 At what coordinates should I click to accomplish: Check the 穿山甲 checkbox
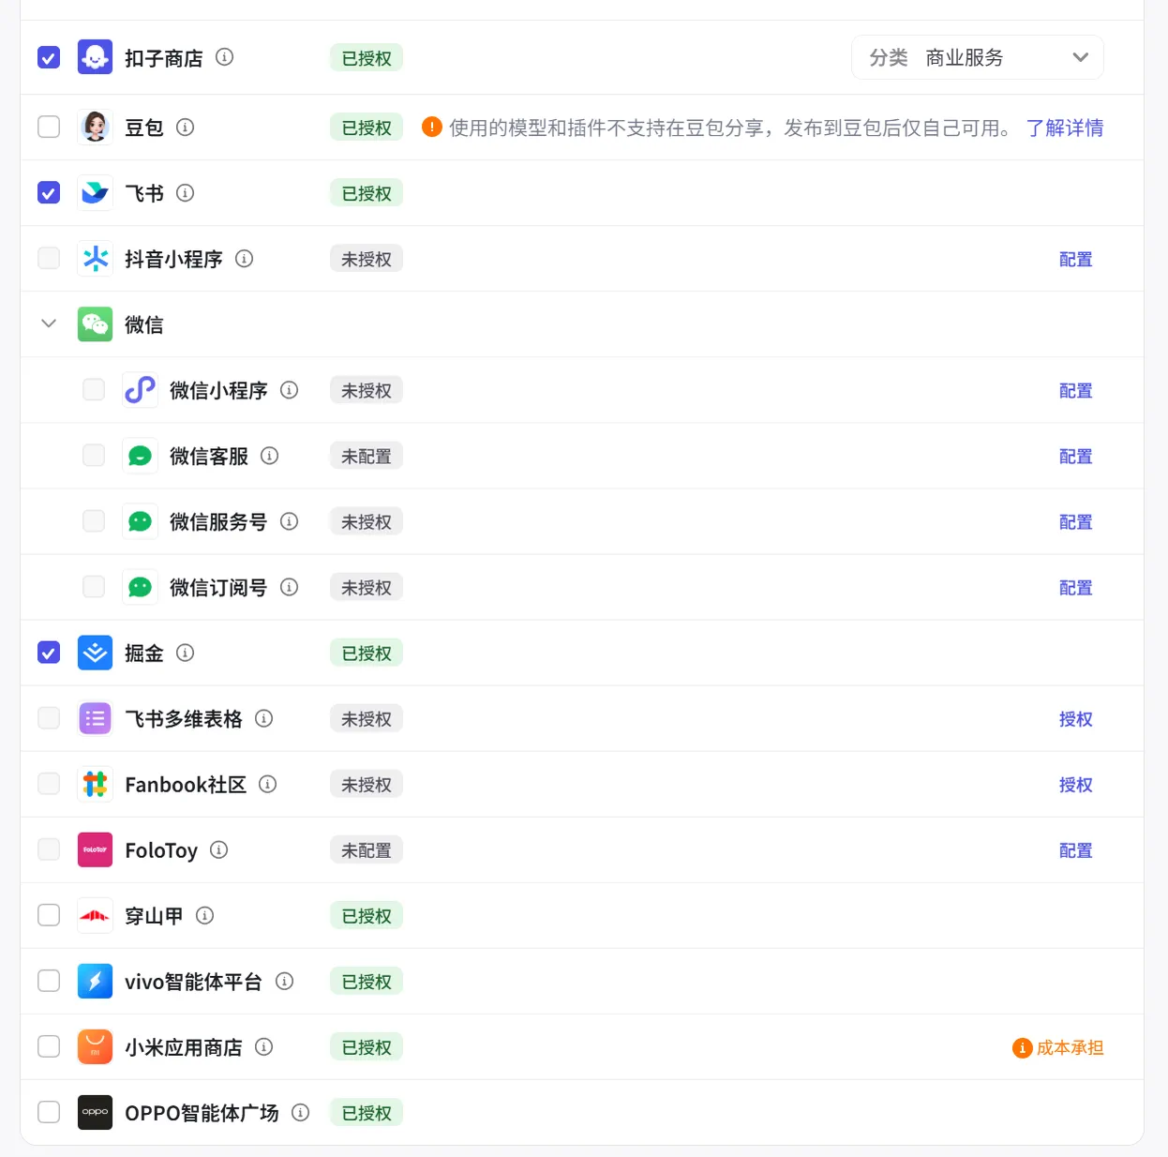pos(49,914)
